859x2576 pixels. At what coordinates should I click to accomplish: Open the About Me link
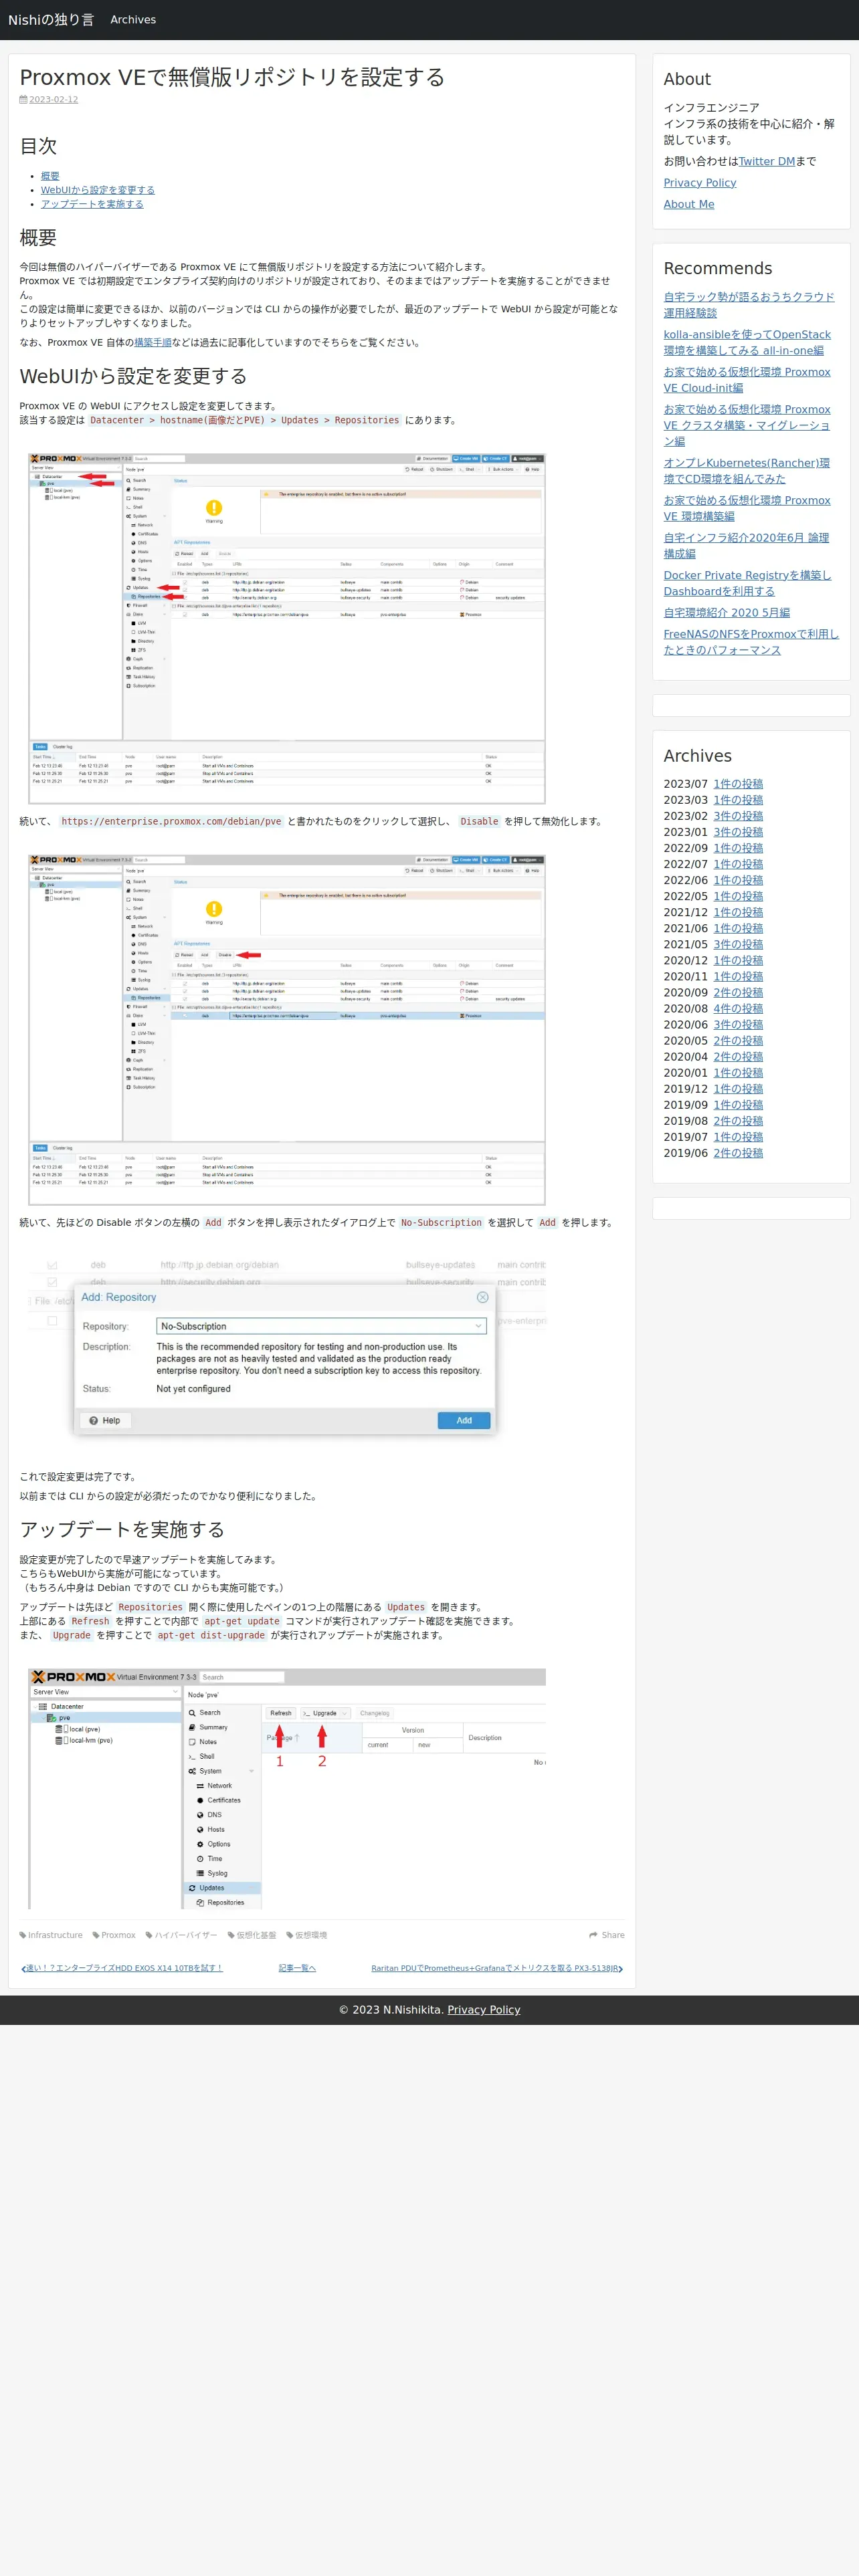tap(689, 204)
